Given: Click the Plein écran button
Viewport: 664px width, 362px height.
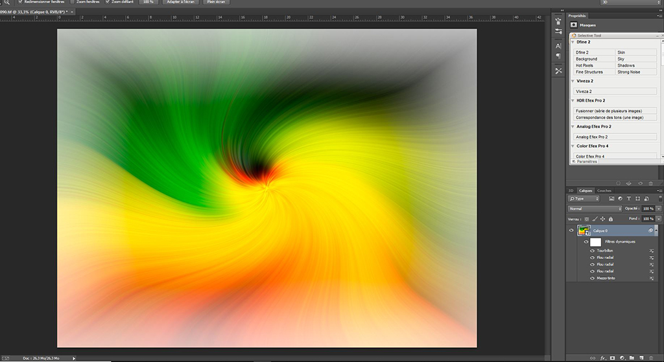Looking at the screenshot, I should click(217, 2).
